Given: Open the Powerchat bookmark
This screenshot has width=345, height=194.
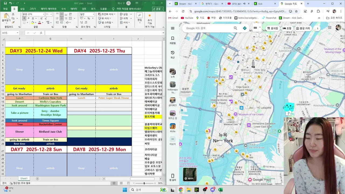Looking at the screenshot, I should 269,18.
